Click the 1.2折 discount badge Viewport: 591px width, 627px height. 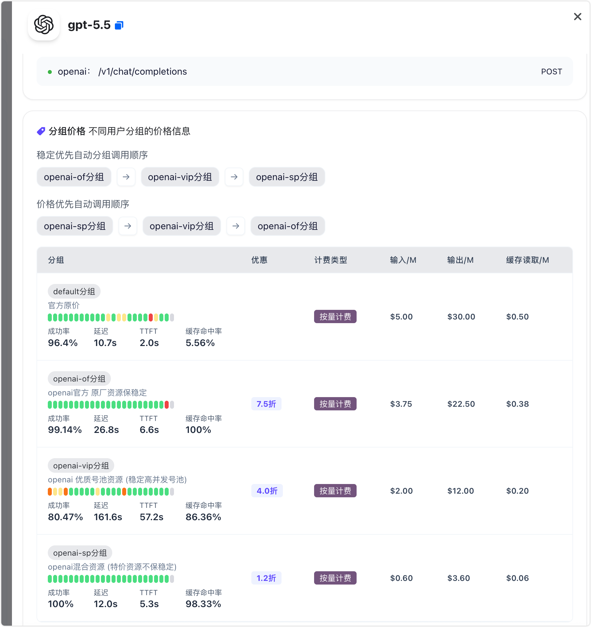click(266, 578)
